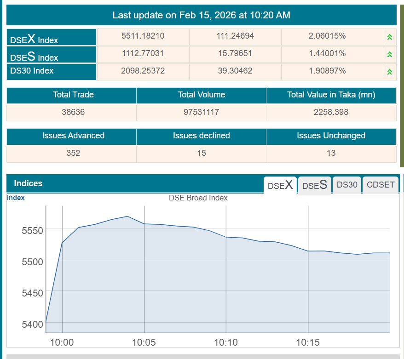Click the Last update timestamp banner
The width and height of the screenshot is (404, 359).
[x=201, y=15]
